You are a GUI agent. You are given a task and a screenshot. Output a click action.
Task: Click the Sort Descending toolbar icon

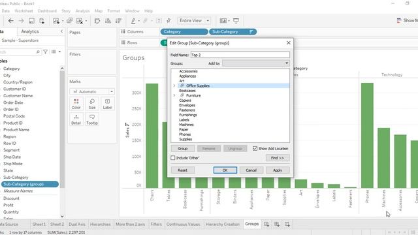coord(118,21)
